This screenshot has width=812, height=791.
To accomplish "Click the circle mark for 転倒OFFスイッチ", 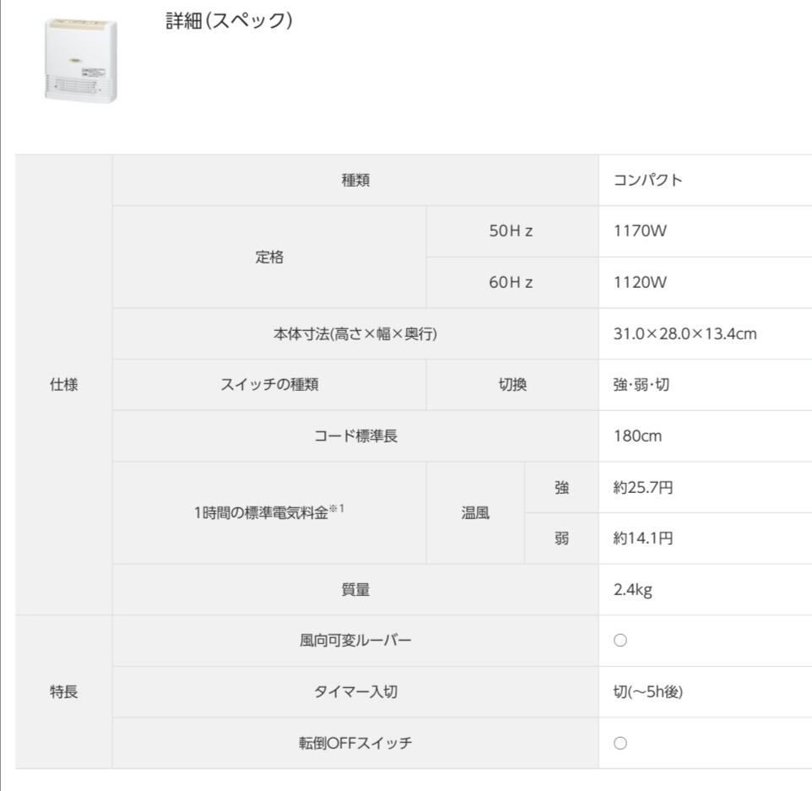I will coord(619,744).
